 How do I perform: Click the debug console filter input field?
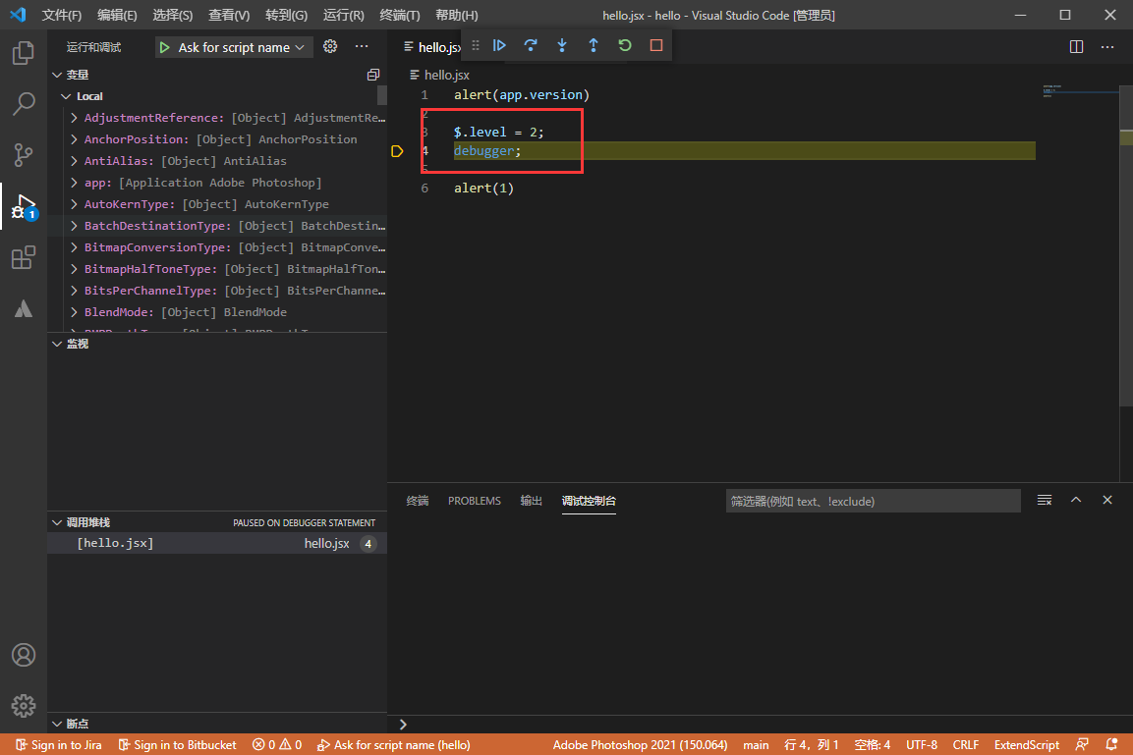coord(873,501)
